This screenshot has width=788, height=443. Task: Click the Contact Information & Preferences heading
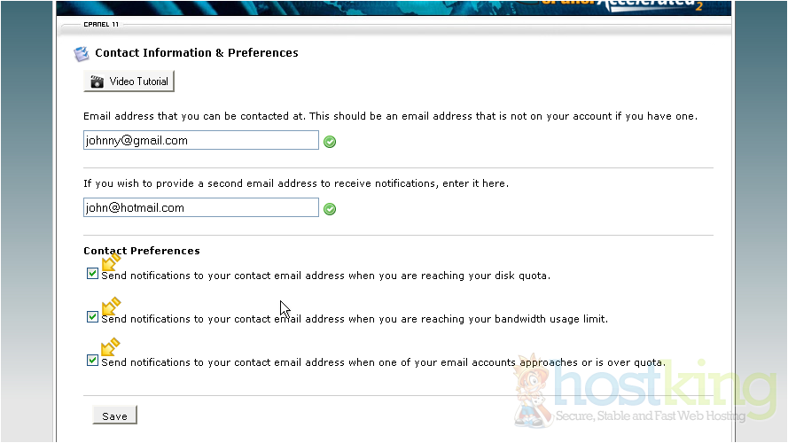click(196, 53)
